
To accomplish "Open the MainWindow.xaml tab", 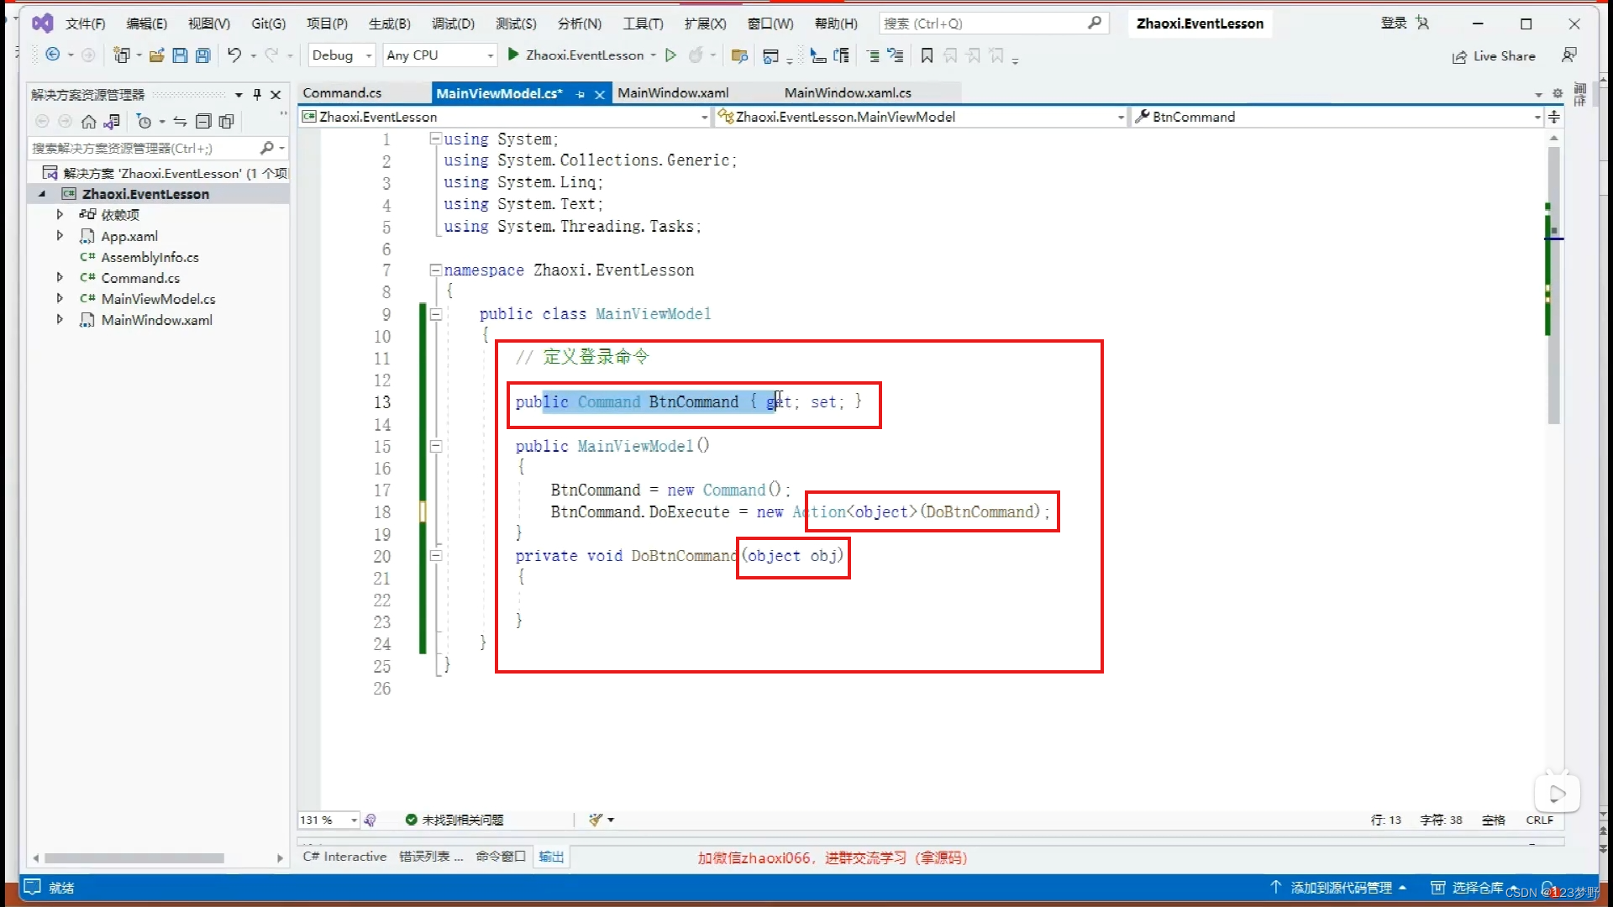I will (x=672, y=92).
